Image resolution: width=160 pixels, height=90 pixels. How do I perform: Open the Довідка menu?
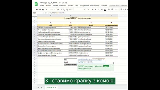pos(104,5)
